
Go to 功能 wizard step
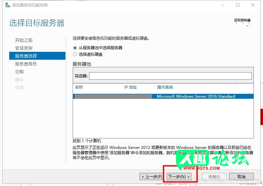tap(19, 72)
